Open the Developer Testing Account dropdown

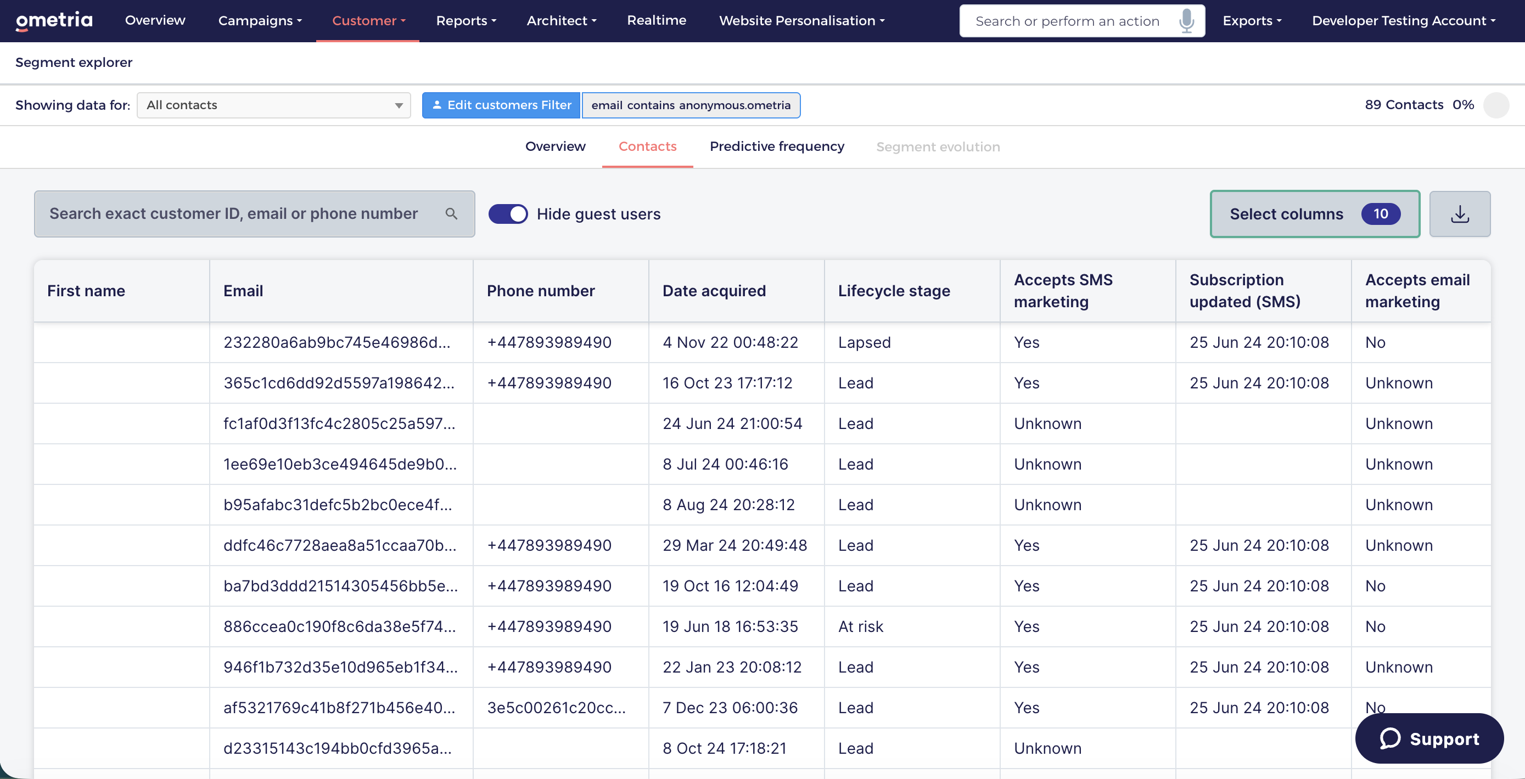[1403, 21]
